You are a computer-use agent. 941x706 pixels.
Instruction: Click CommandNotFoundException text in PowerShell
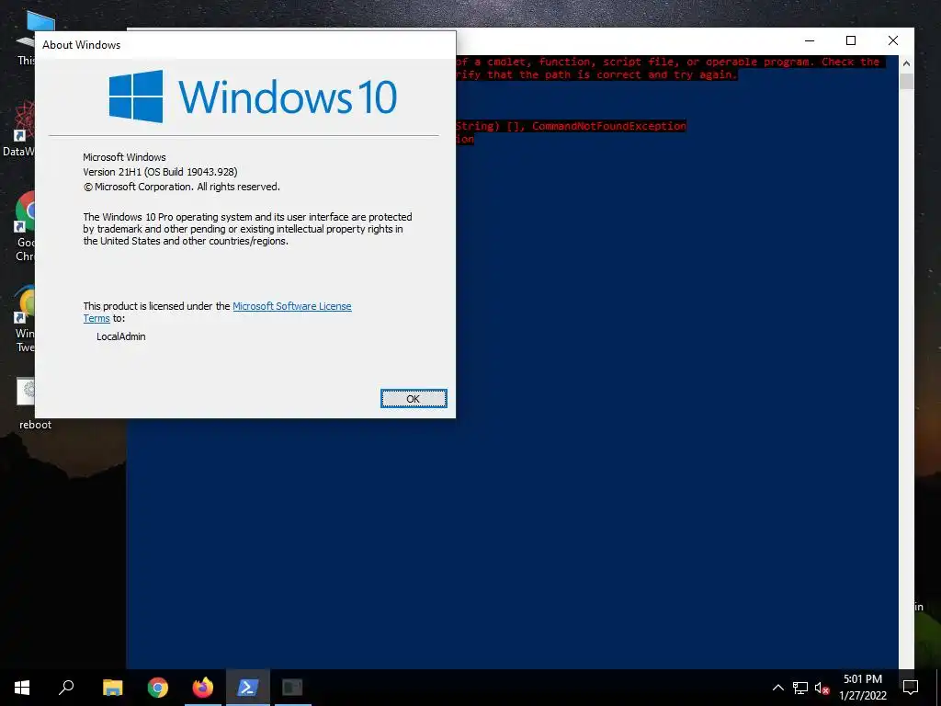608,126
